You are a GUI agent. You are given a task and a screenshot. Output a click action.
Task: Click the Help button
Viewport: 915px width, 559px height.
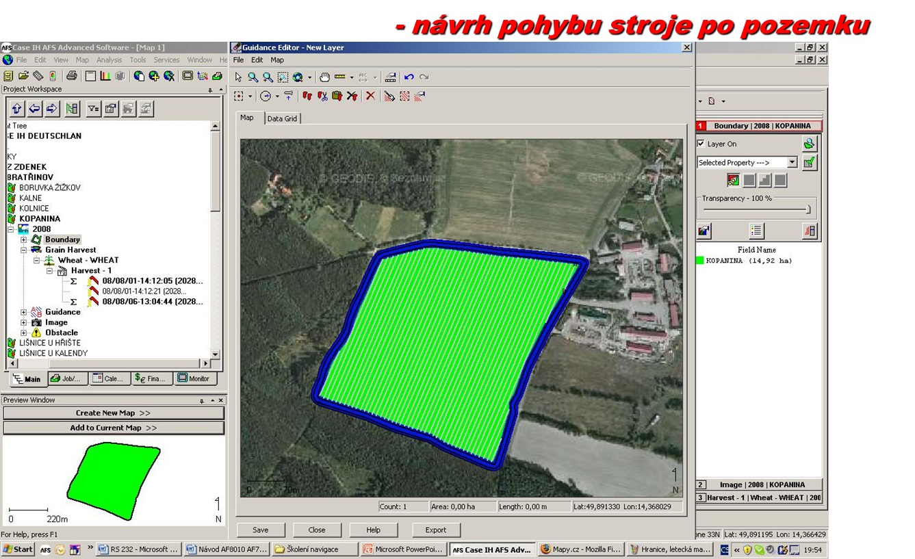point(373,530)
